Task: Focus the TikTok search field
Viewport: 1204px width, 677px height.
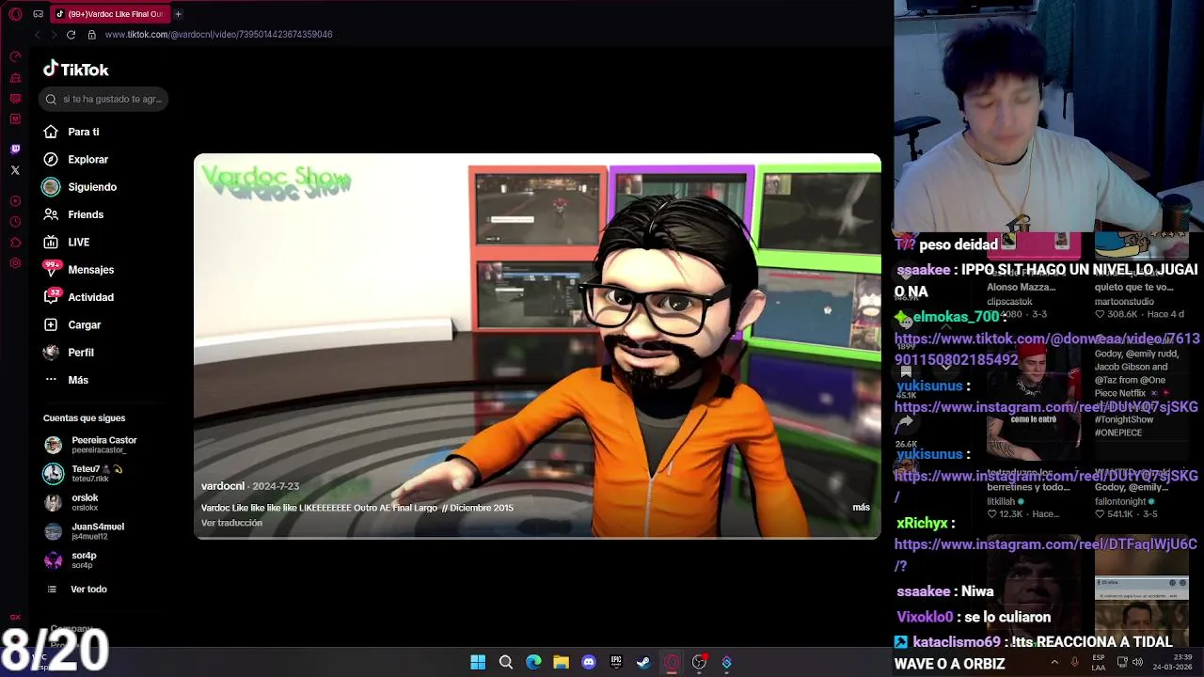Action: click(103, 99)
